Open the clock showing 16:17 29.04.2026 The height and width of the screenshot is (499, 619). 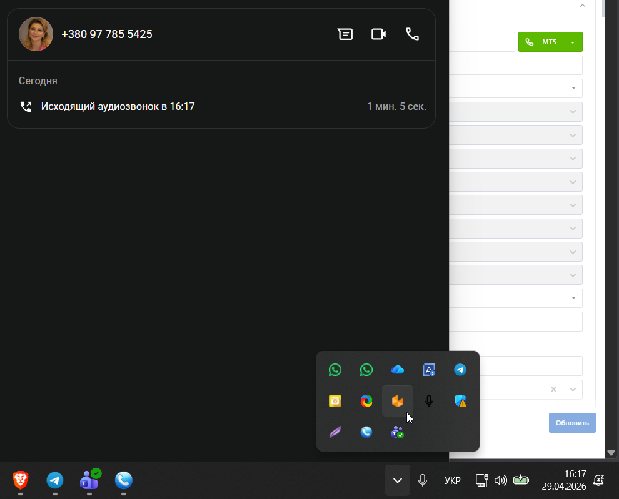pos(564,480)
